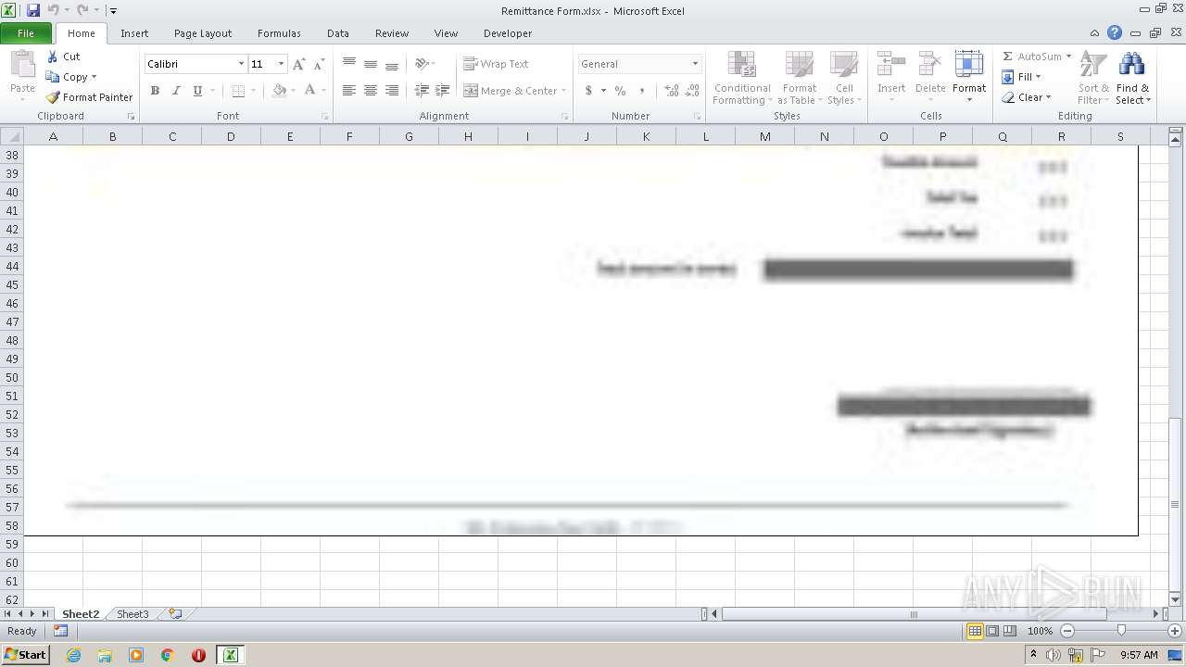Click Save in Quick Access Toolbar
Screen dimensions: 1186x667
33,10
